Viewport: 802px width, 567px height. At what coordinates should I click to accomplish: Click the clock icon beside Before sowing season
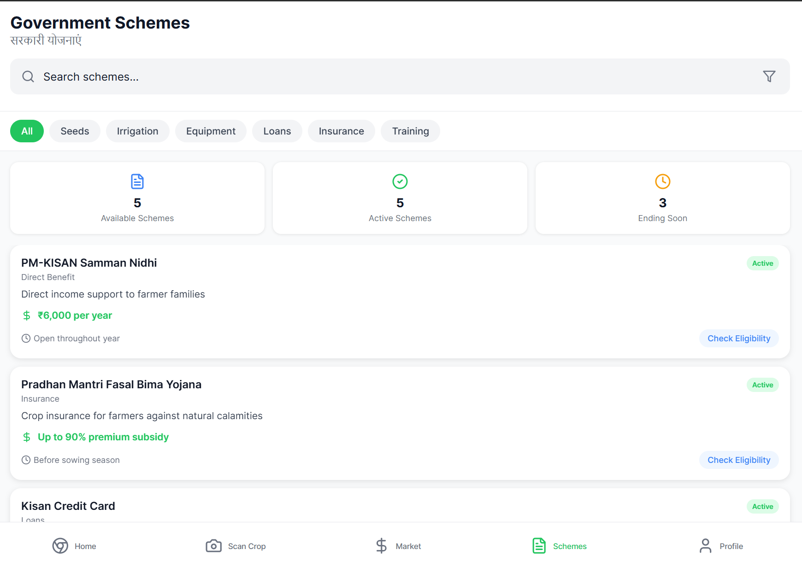(26, 460)
